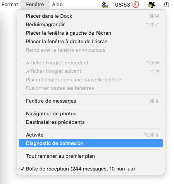The image size is (174, 184).
Task: Open Navigateur de photos
Action: (91, 114)
